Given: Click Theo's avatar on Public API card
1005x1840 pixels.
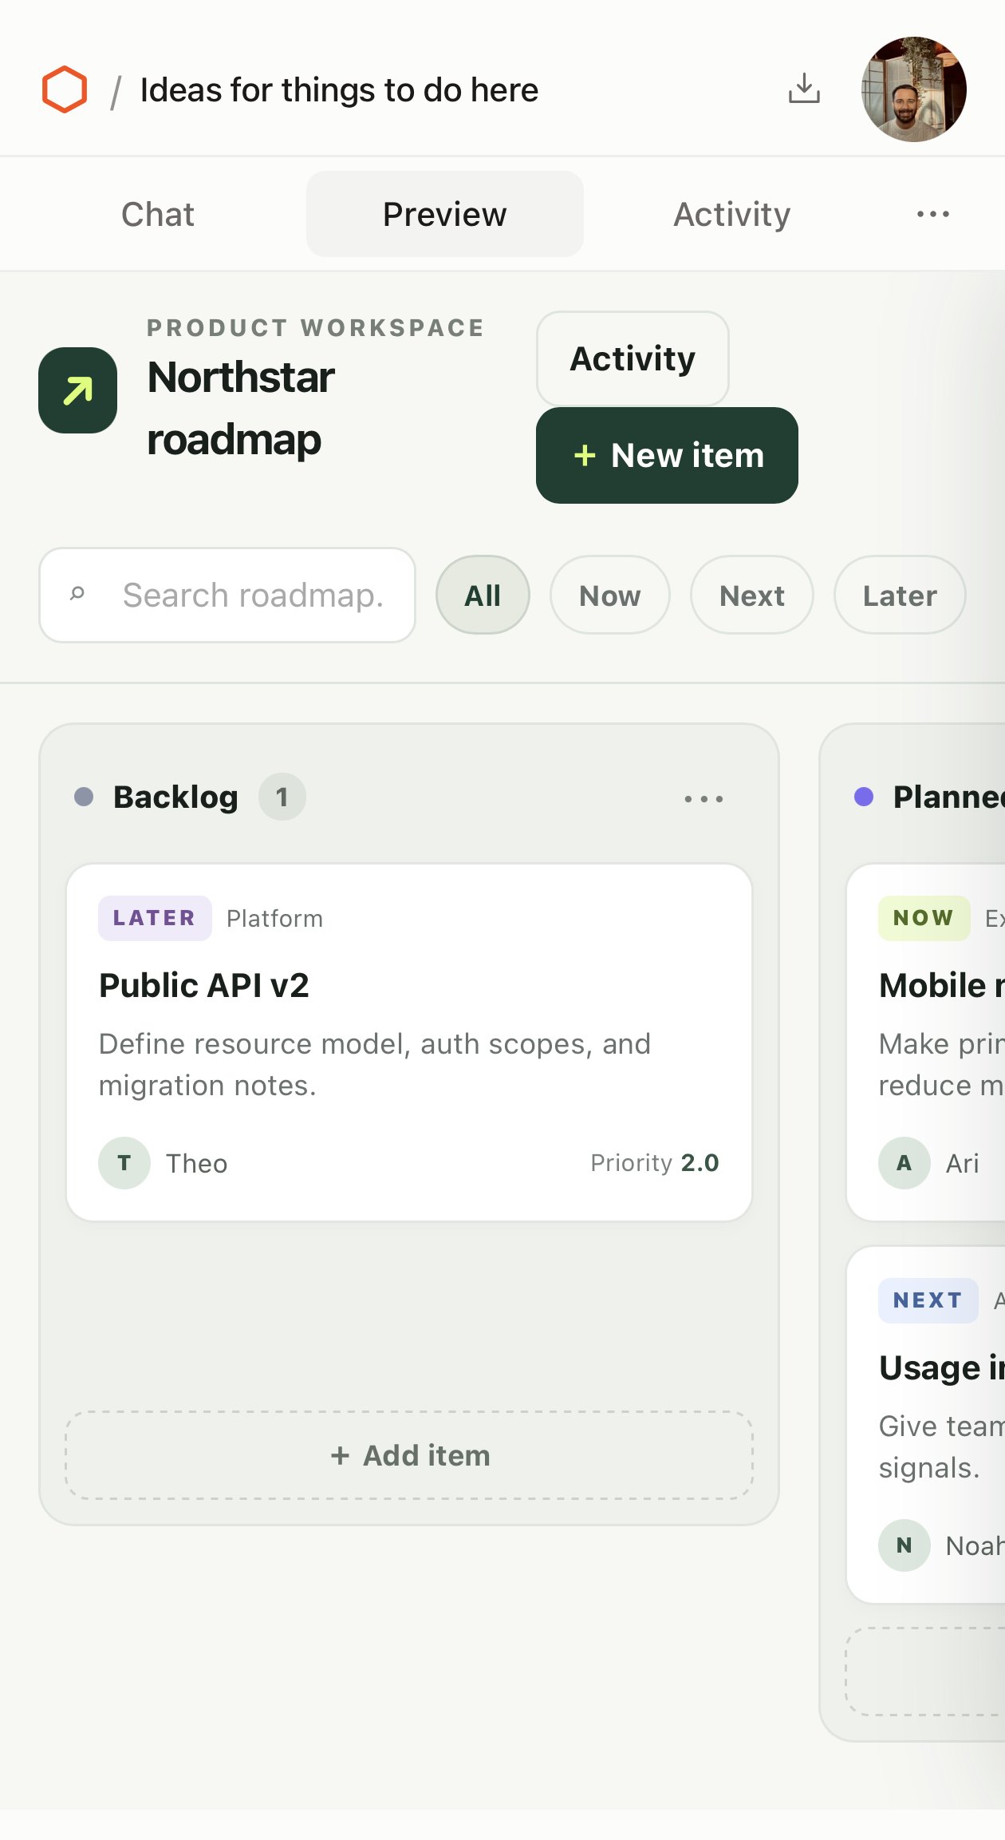Looking at the screenshot, I should (124, 1163).
